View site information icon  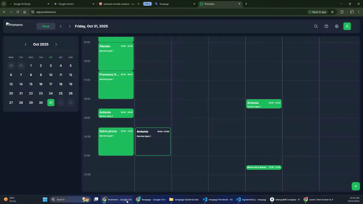pos(33,12)
